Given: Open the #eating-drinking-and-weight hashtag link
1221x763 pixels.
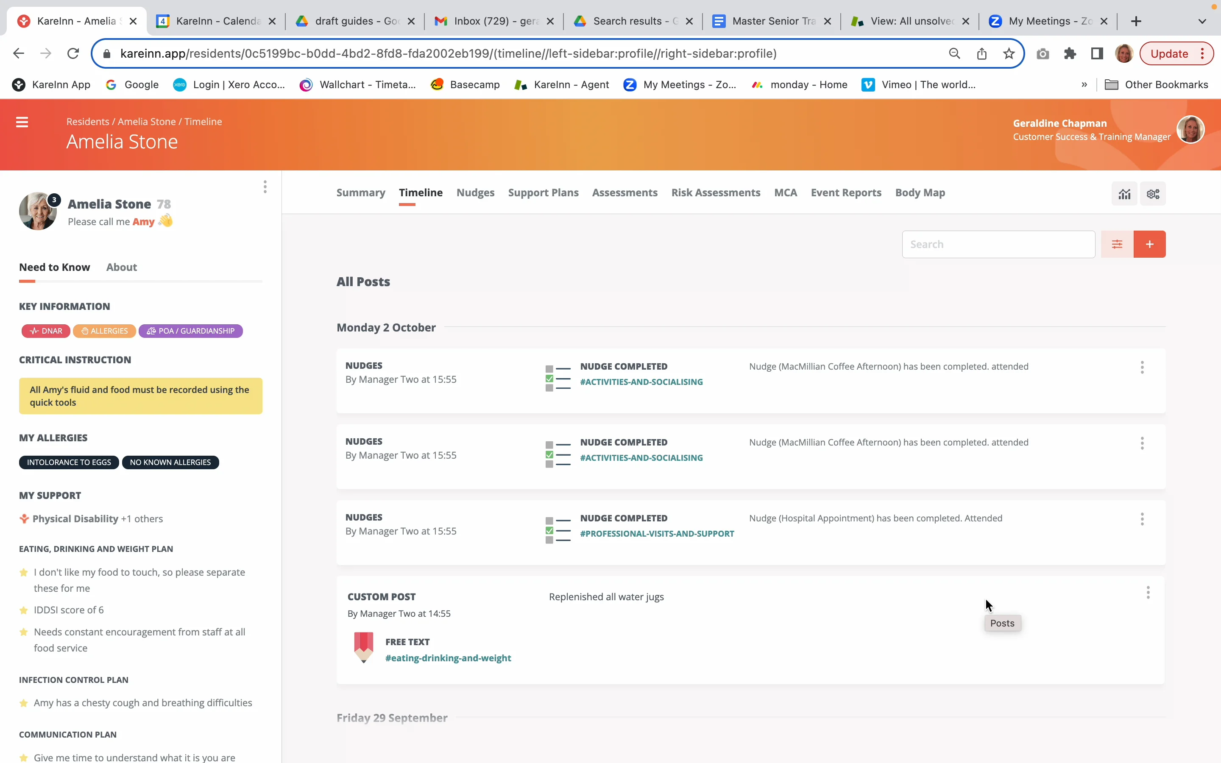Looking at the screenshot, I should pos(448,658).
